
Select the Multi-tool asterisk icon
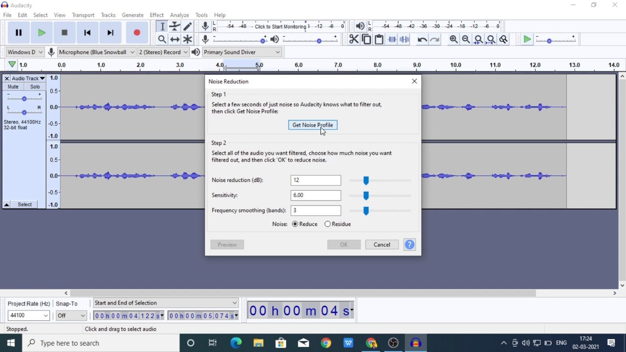187,40
